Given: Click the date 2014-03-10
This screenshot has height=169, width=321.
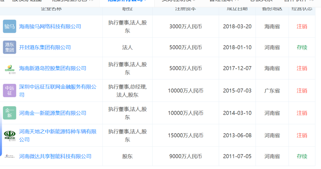Looking at the screenshot, I should [237, 113].
